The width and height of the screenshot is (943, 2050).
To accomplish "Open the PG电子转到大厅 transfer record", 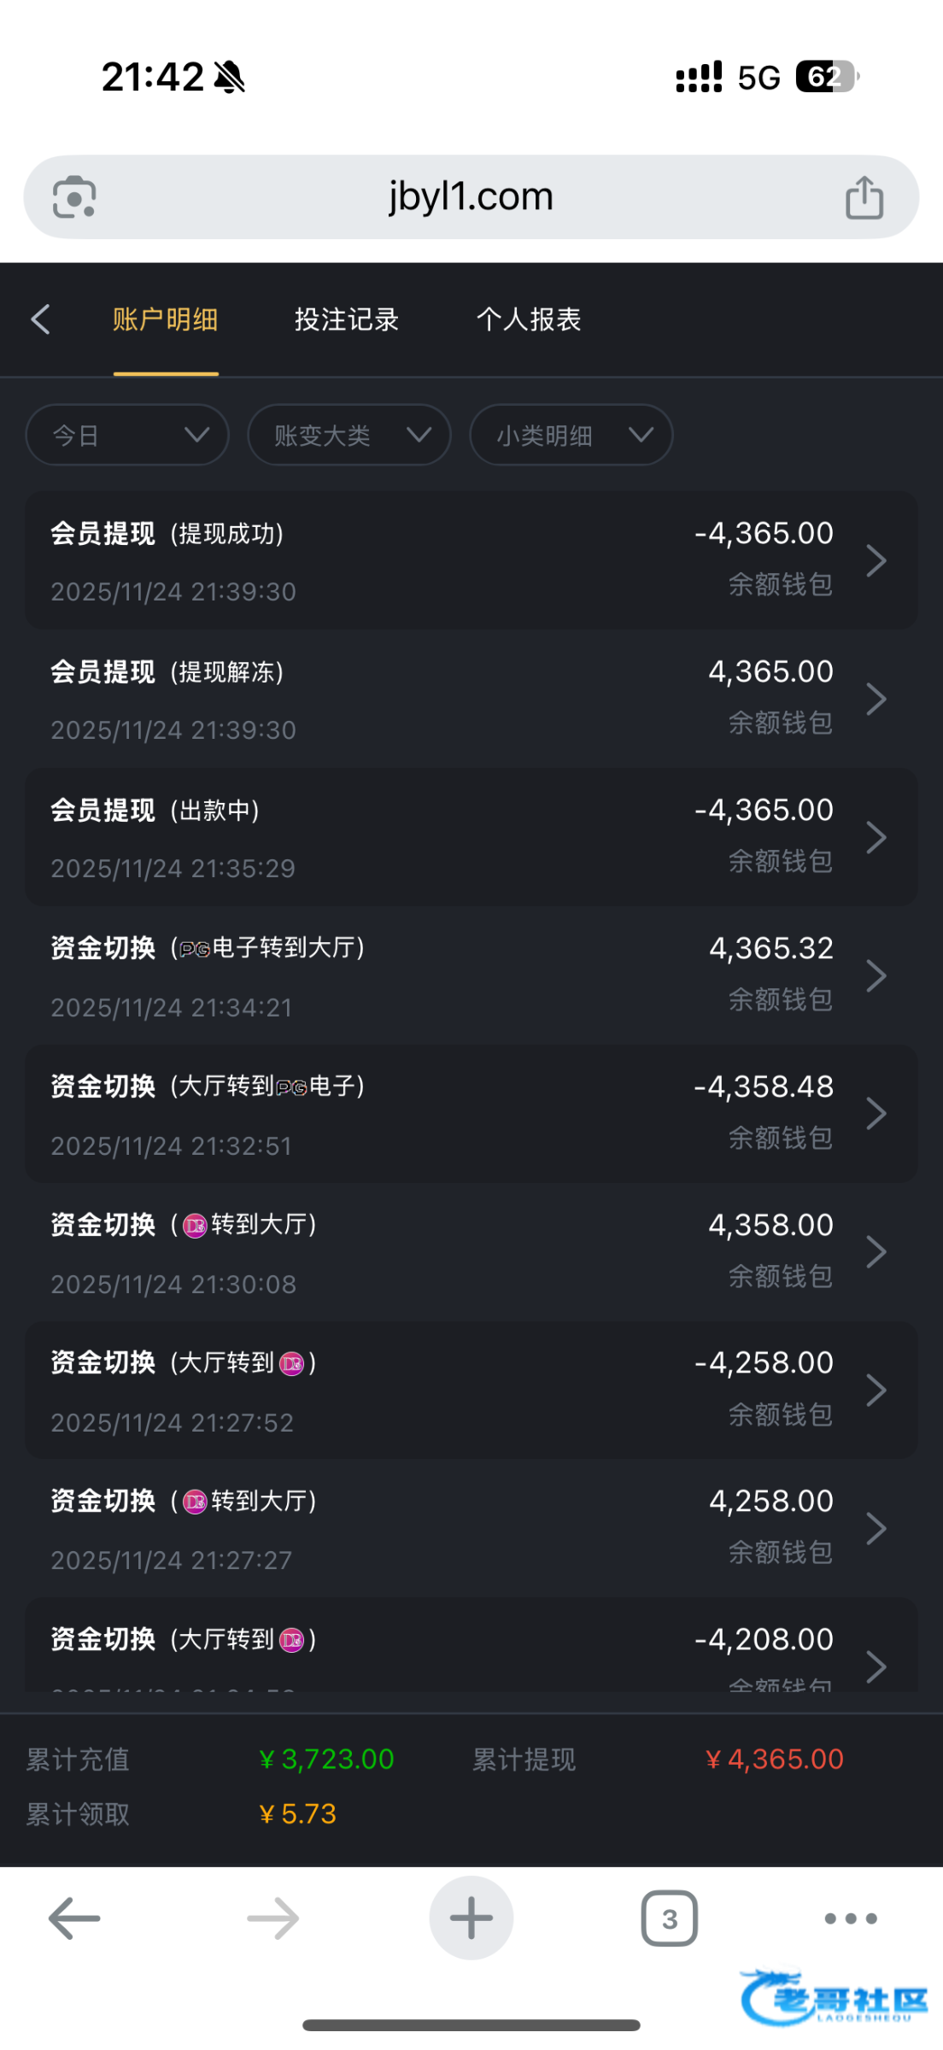I will point(471,975).
